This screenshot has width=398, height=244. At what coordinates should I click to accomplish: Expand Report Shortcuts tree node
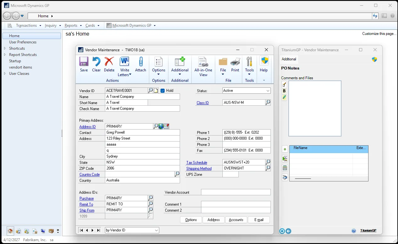pos(5,55)
